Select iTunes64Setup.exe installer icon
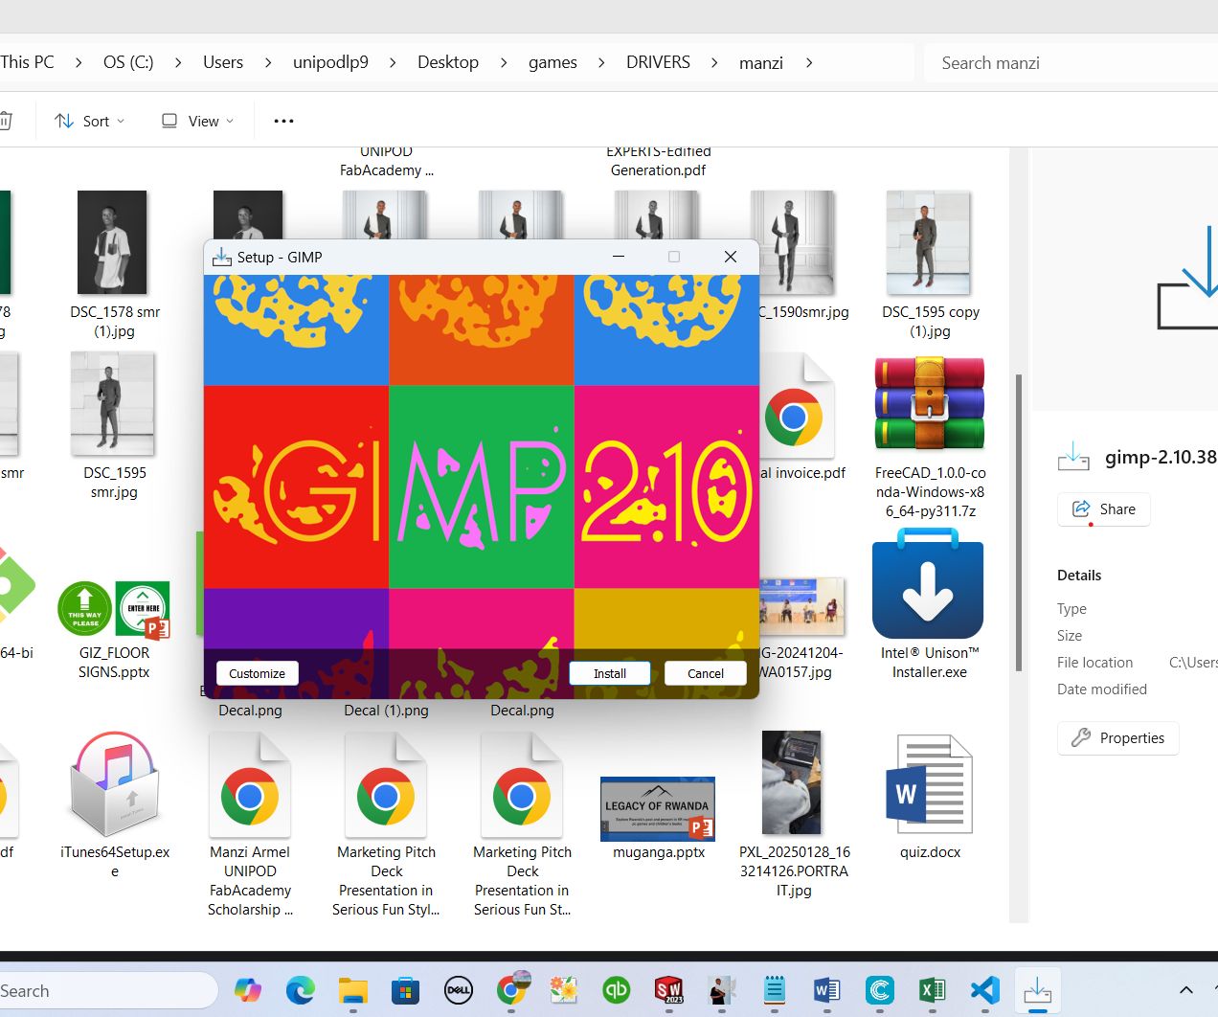Viewport: 1218px width, 1017px height. tap(114, 783)
